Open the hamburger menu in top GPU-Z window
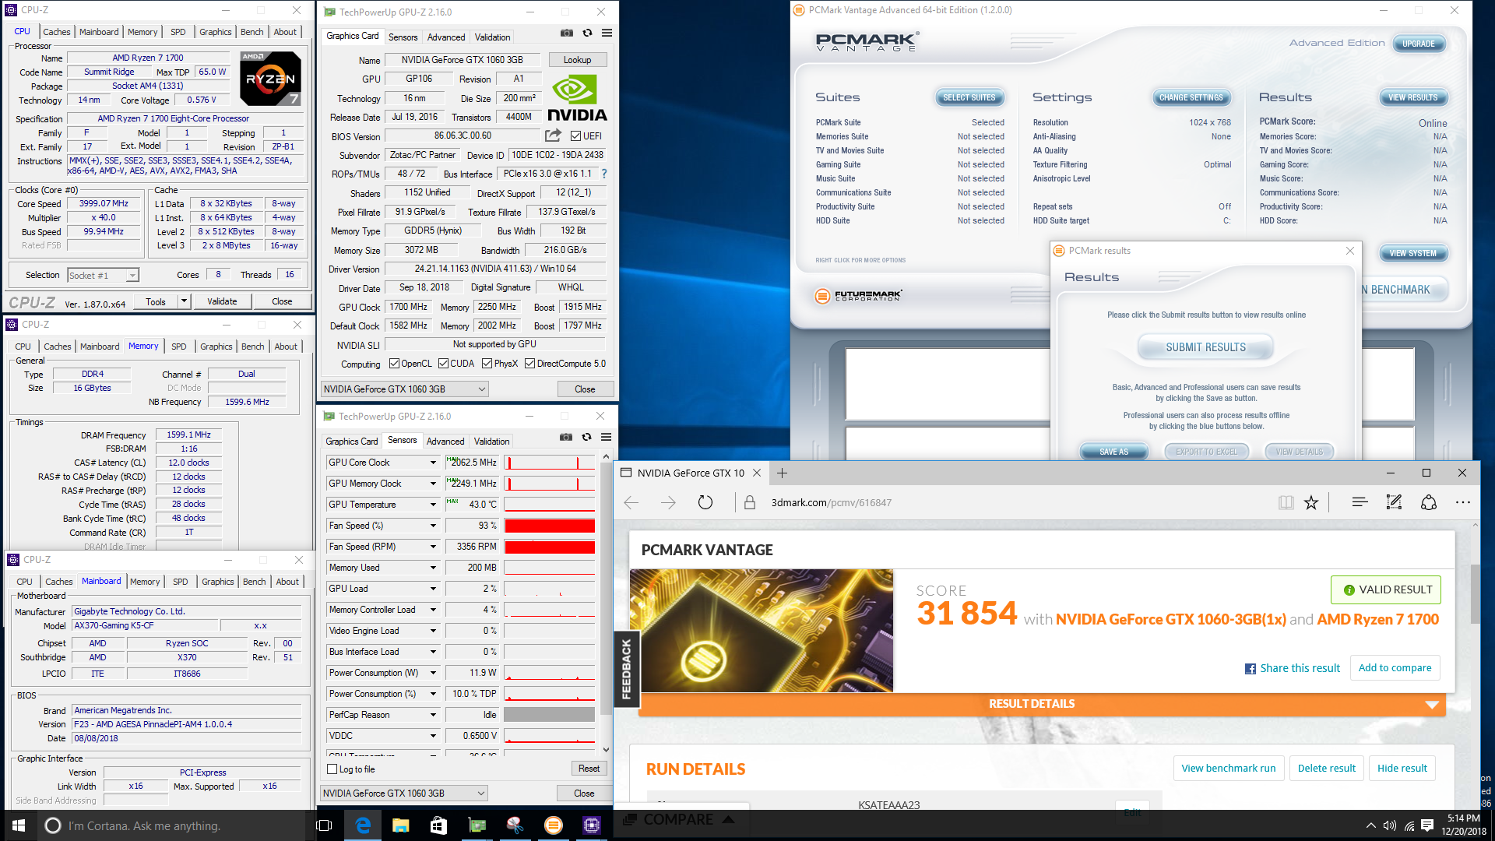This screenshot has width=1495, height=841. 607,33
